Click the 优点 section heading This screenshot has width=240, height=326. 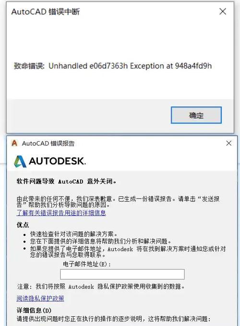[x=23, y=225]
